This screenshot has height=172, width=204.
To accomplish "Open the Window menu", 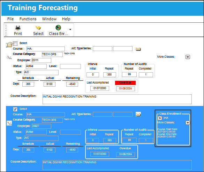I will [49, 19].
